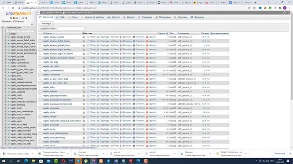This screenshot has height=164, width=293.
Task: Tick wgels_subscribe_reloaded_subscribers checkbox
Action: (x=40, y=121)
